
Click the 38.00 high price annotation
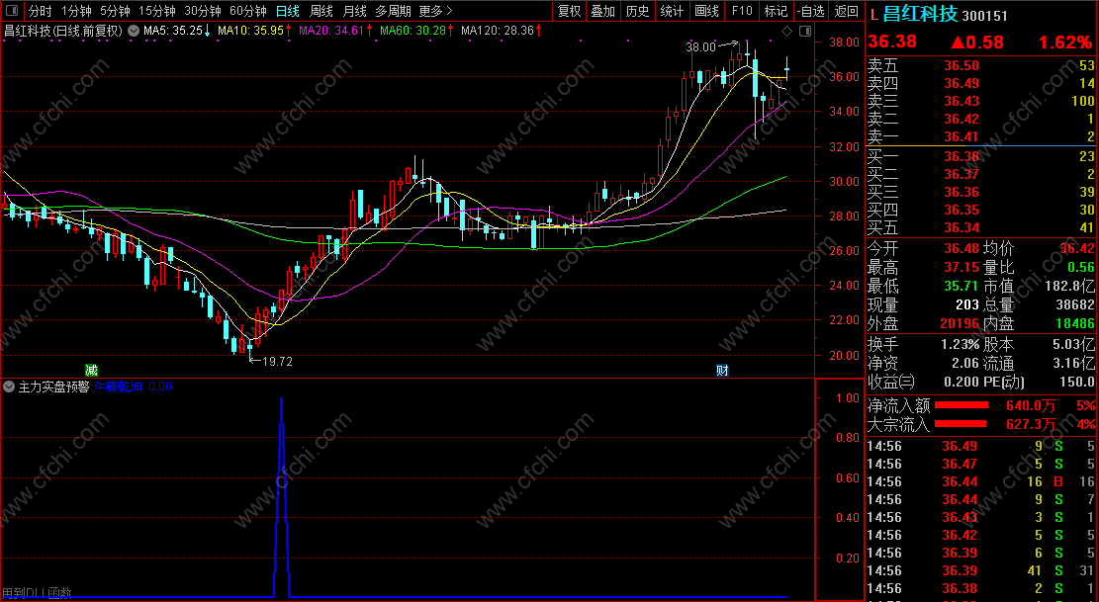pos(700,47)
